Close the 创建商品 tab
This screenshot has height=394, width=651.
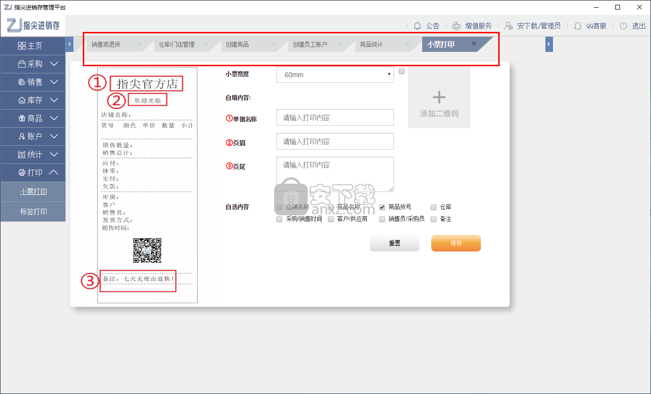273,44
